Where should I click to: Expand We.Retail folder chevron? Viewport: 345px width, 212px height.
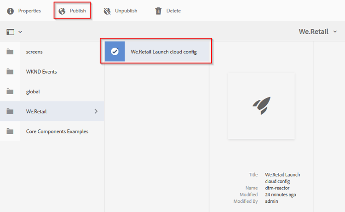point(96,111)
